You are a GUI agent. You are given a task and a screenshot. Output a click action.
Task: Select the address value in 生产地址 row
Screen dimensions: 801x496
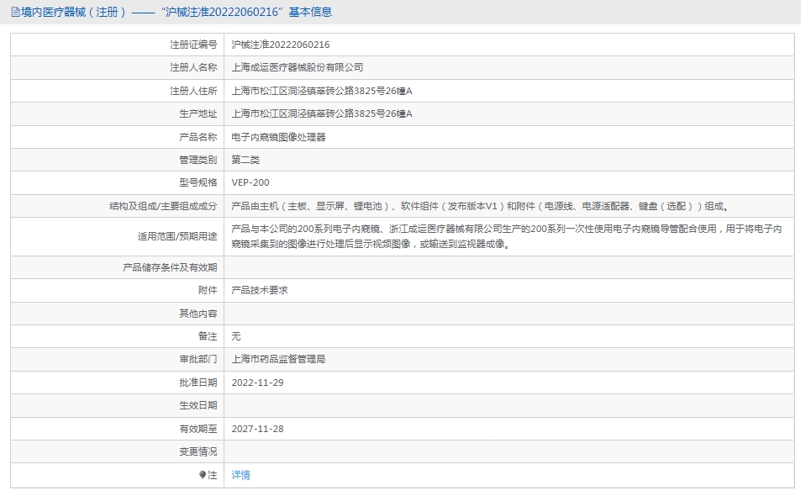click(x=322, y=113)
